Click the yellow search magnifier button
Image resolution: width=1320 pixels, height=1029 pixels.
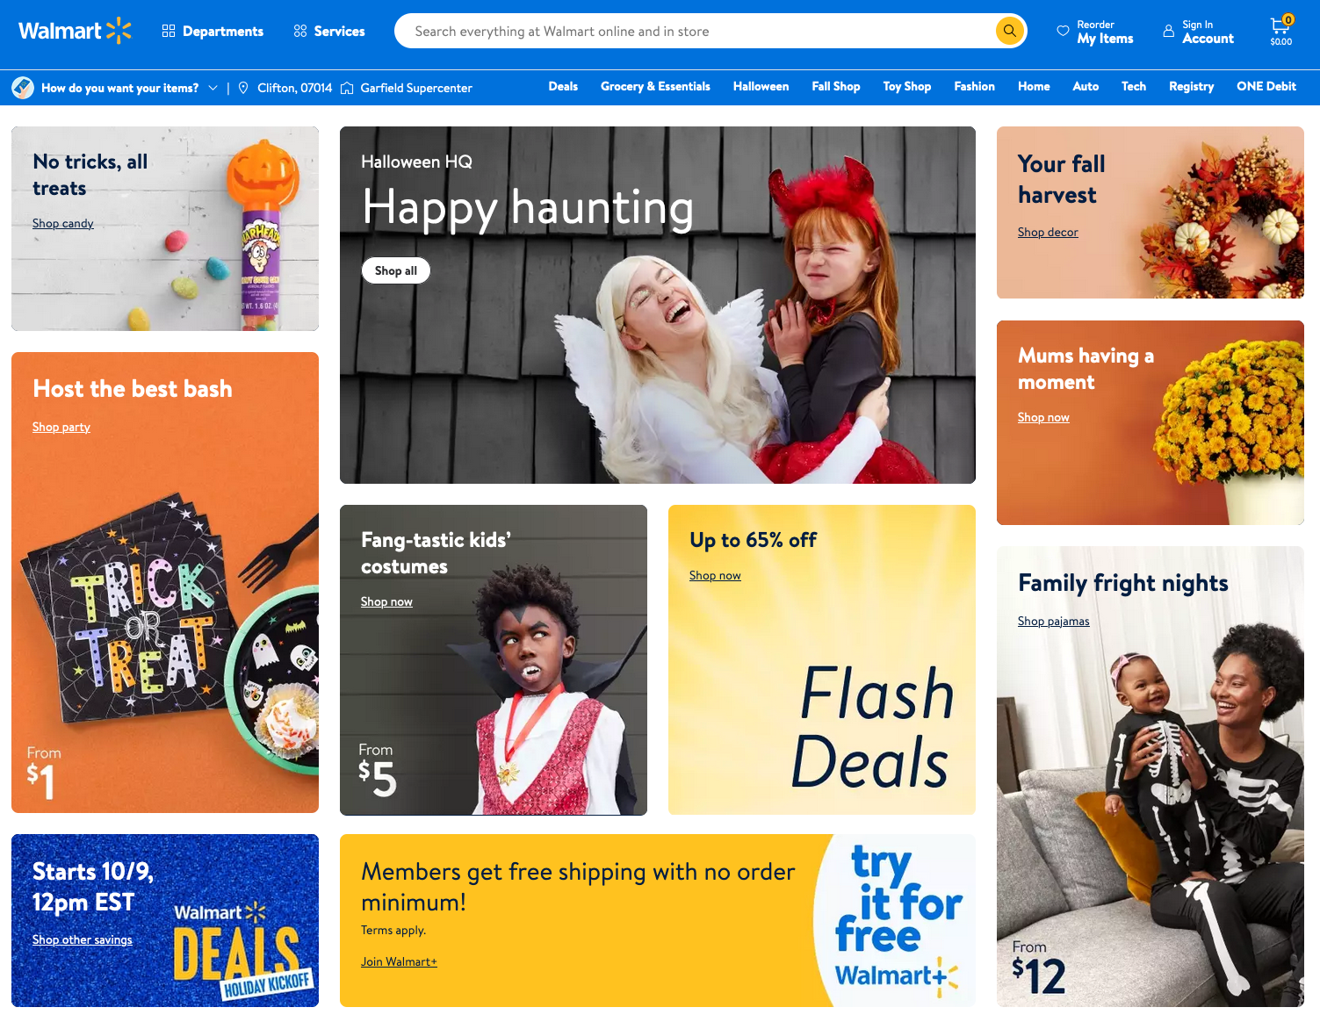(1009, 31)
